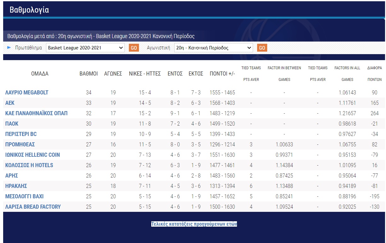Click the 11 - 8 record of ΠΑΟΚ
Screen dimensions: 386x243
click(145, 124)
